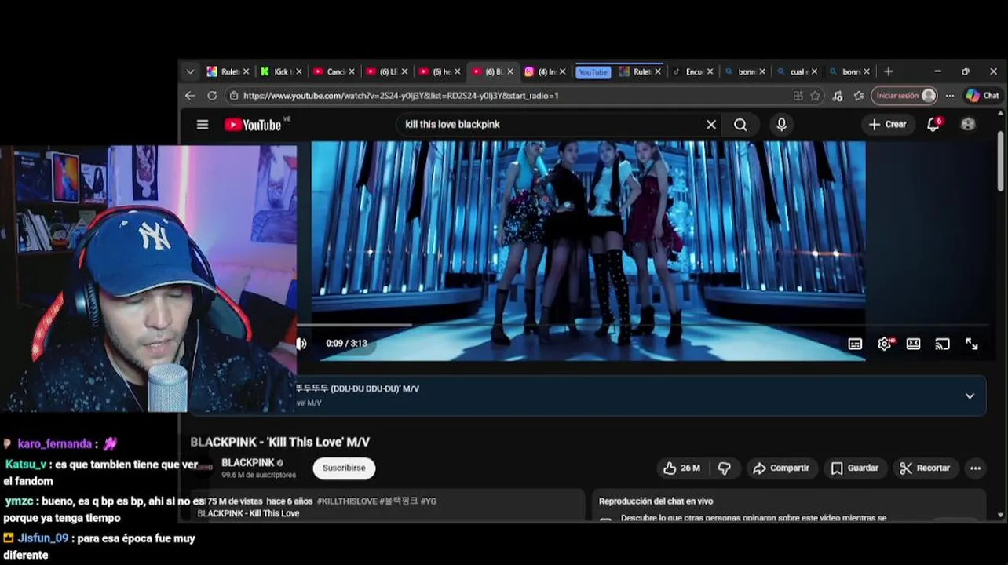
Task: Open the YouTube account avatar menu
Action: (x=968, y=125)
